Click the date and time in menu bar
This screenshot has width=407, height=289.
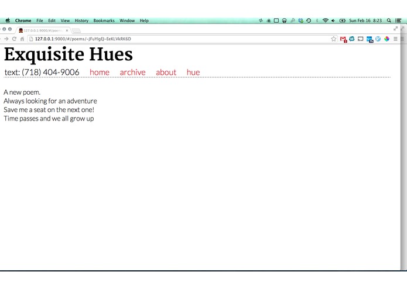365,20
